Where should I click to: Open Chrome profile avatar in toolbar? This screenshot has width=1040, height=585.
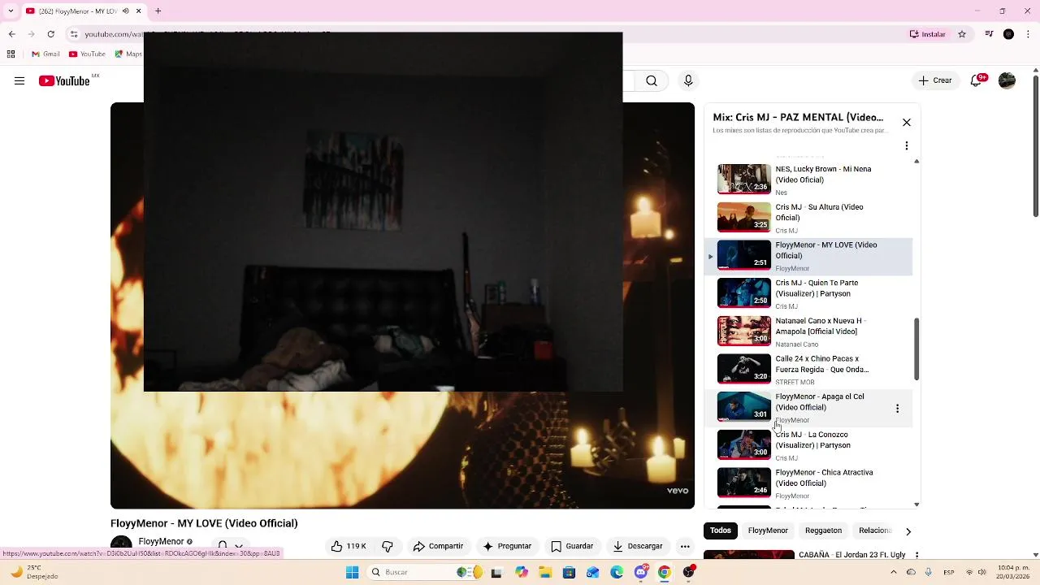click(1008, 34)
